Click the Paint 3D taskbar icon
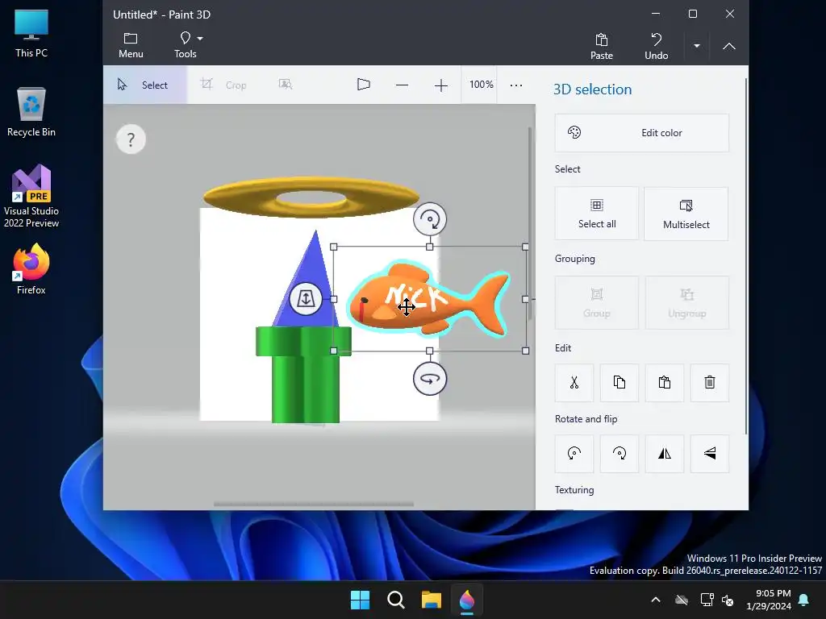 point(467,600)
